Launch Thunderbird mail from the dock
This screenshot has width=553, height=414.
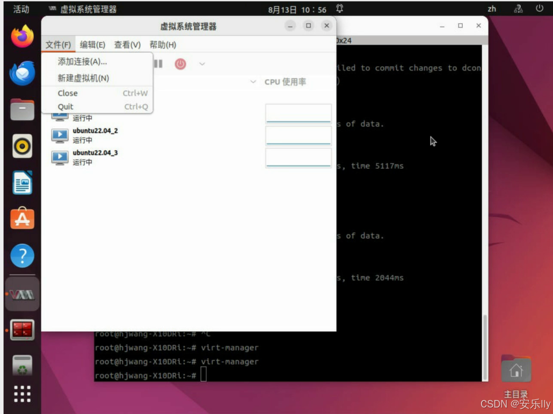(22, 73)
